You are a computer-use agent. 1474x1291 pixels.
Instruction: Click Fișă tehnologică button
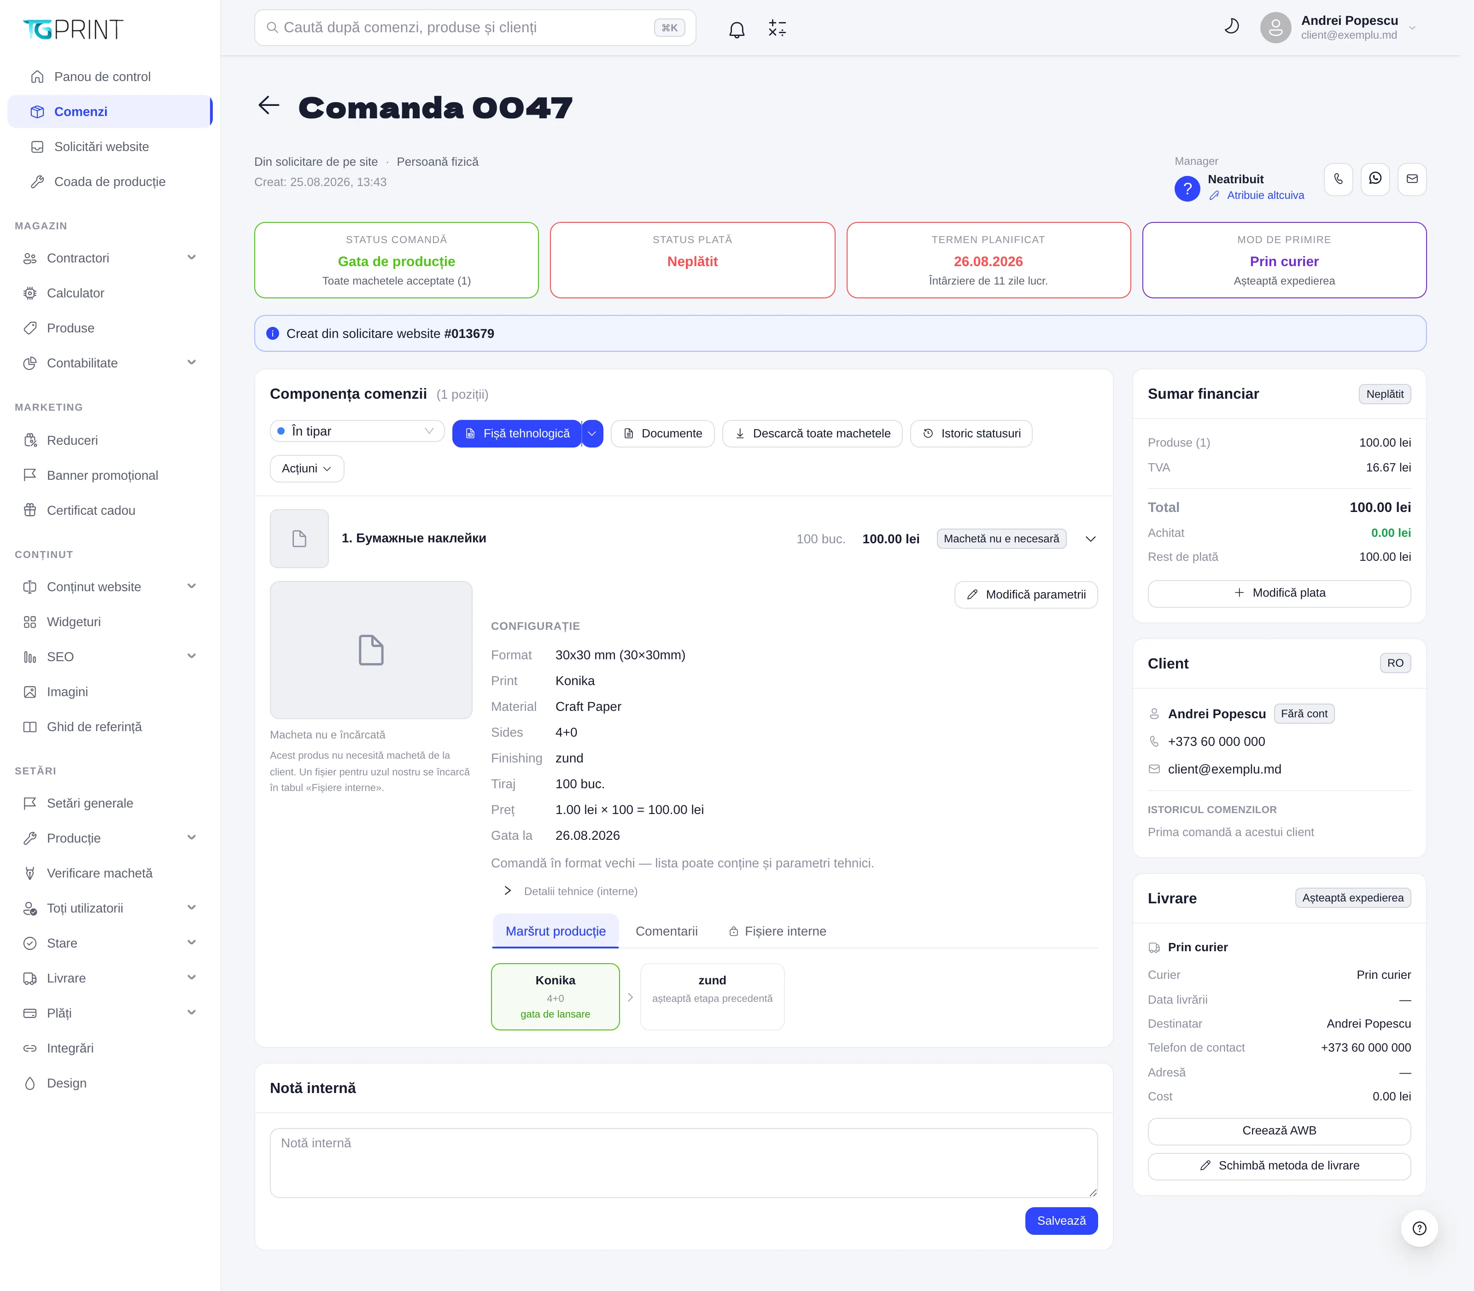pos(517,434)
